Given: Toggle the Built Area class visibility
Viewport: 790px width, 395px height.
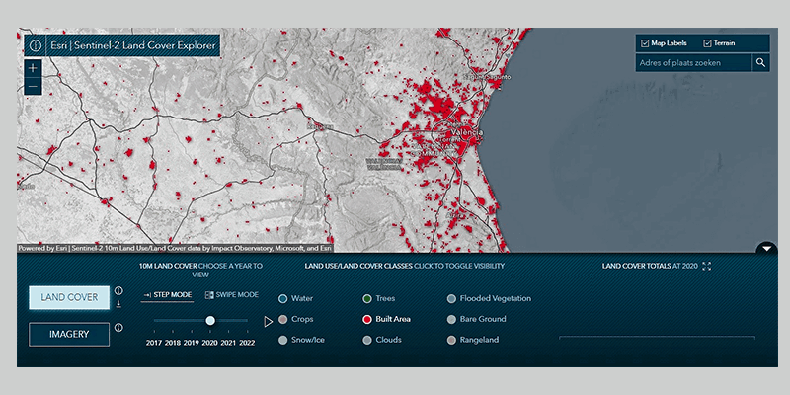Looking at the screenshot, I should pyautogui.click(x=386, y=319).
